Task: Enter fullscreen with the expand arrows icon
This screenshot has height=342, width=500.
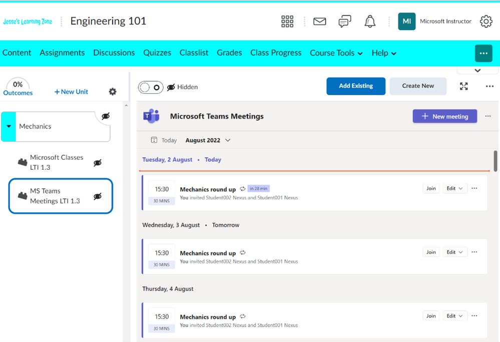Action: 463,86
